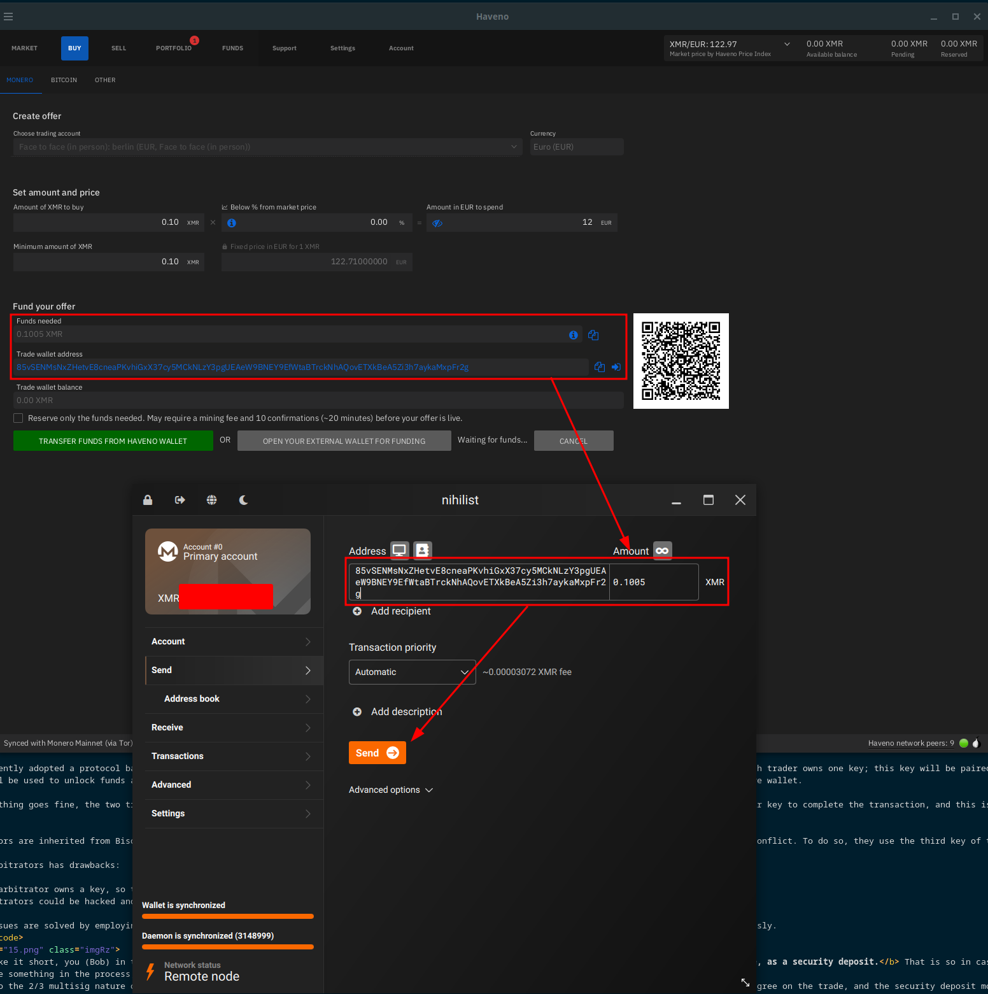988x994 pixels.
Task: Click the lightning bolt network status icon
Action: (x=150, y=972)
